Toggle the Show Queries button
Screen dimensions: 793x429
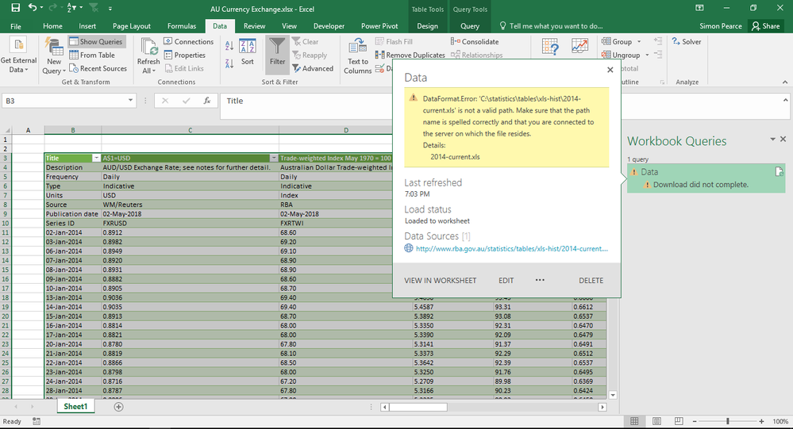tap(96, 41)
